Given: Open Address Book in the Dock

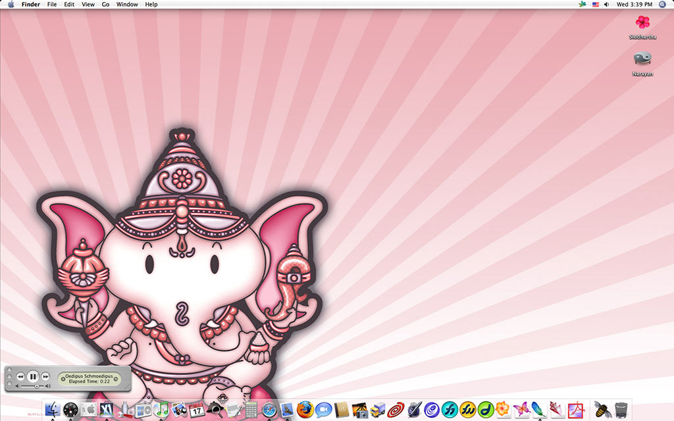Looking at the screenshot, I should (x=340, y=410).
